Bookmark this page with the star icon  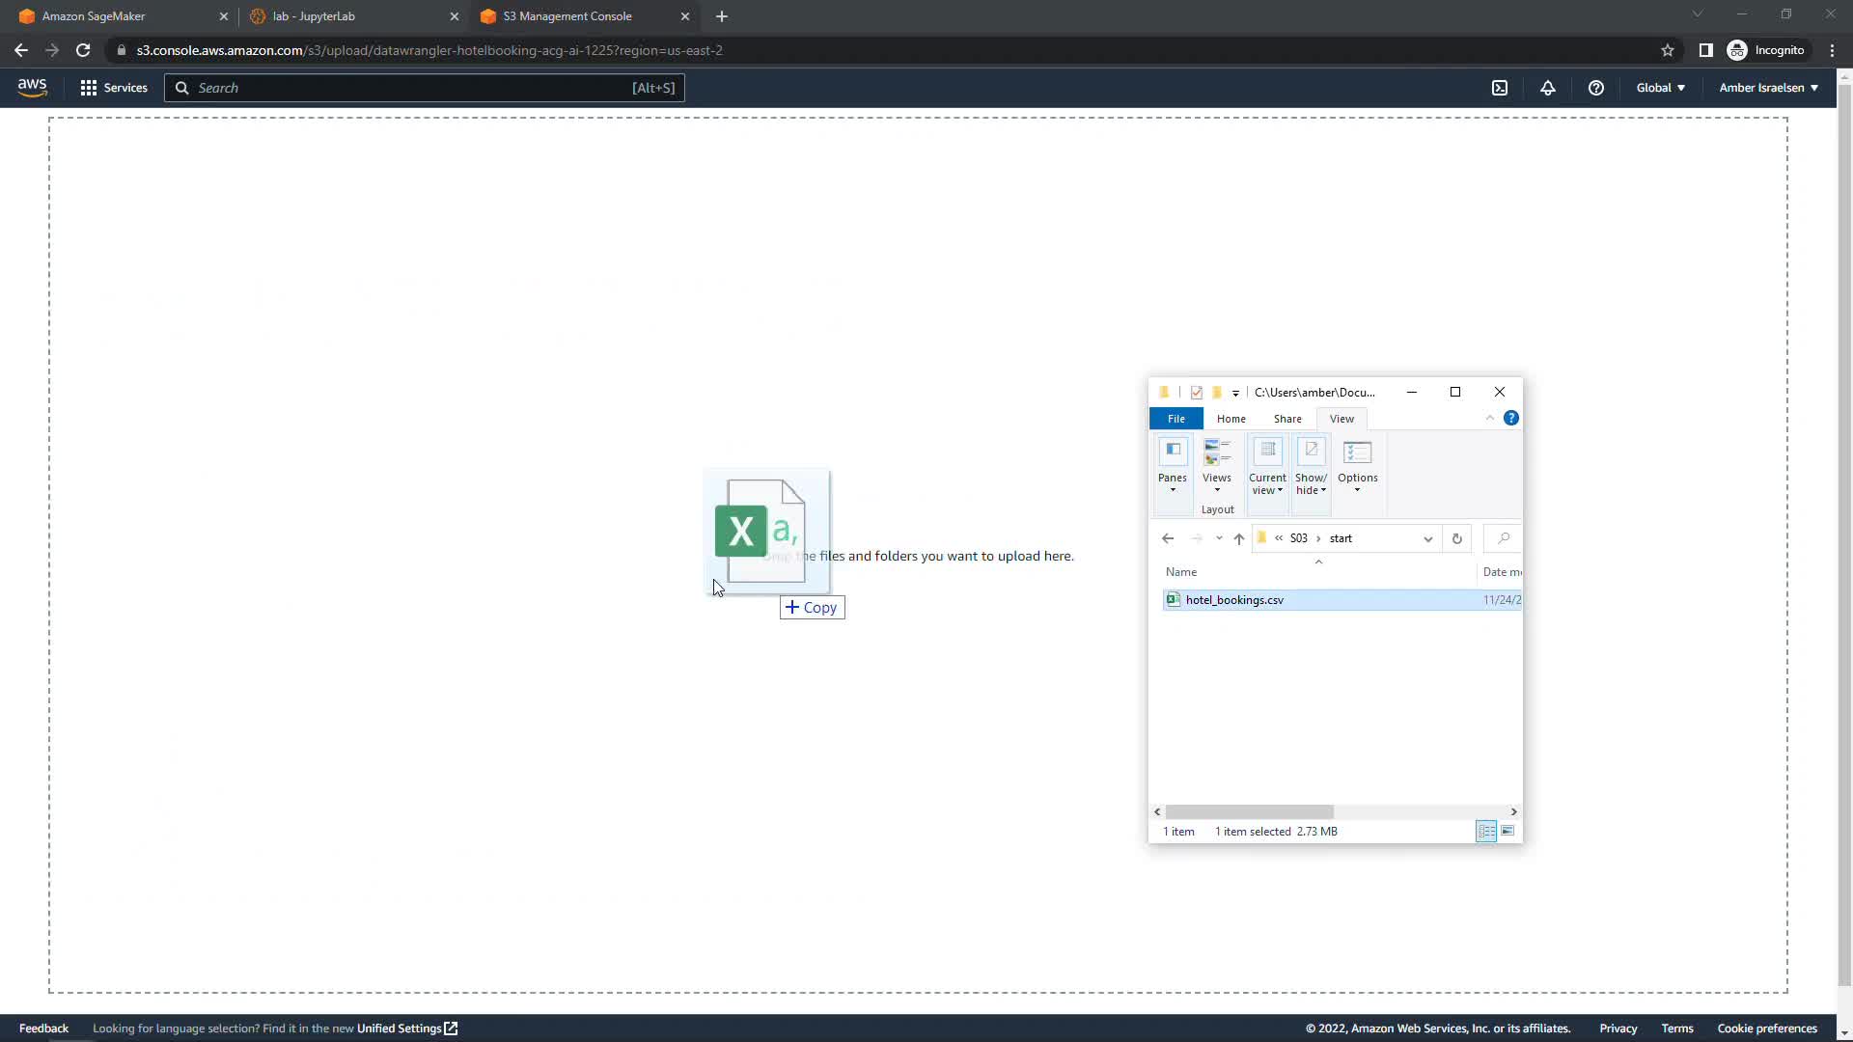(1668, 50)
